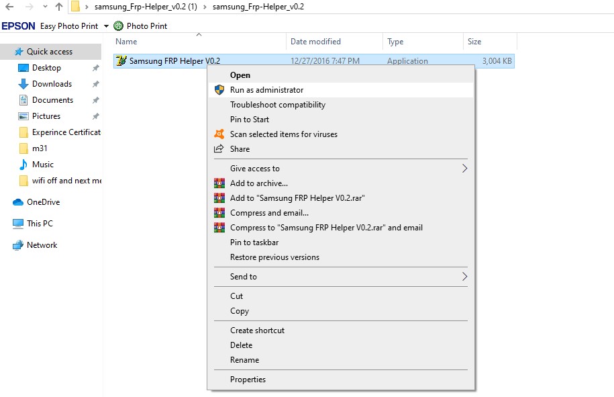Select Samsung FRP Helper V0.2 file name
The image size is (614, 397).
point(174,61)
